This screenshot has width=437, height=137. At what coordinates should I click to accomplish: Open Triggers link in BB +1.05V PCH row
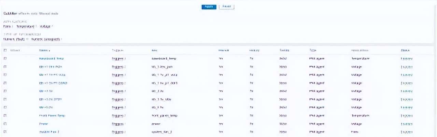pos(118,66)
